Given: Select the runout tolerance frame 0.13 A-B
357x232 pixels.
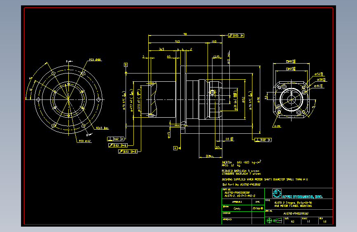Looking at the screenshot, I should 118,145.
